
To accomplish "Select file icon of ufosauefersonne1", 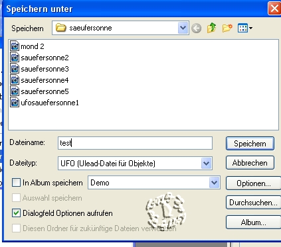I will tap(15, 103).
